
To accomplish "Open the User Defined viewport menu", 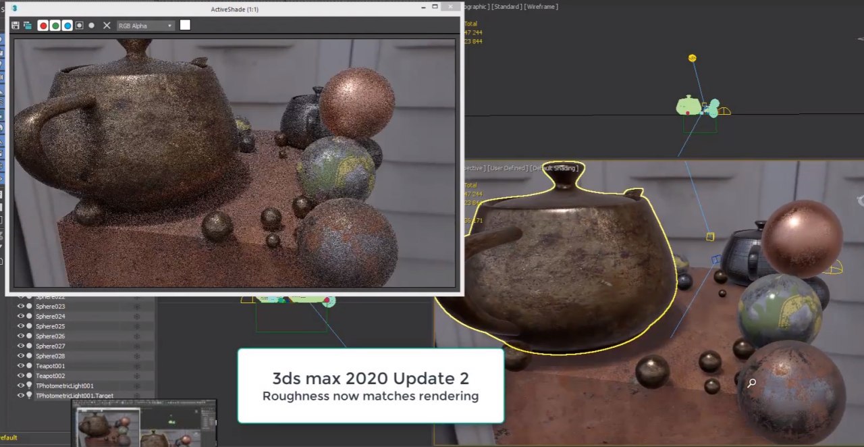I will point(508,168).
